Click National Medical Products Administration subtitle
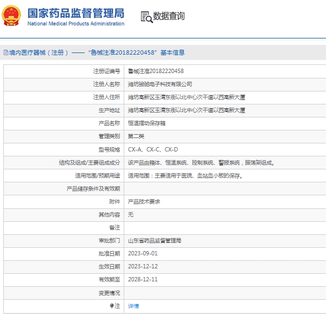The height and width of the screenshot is (316, 326). click(76, 24)
